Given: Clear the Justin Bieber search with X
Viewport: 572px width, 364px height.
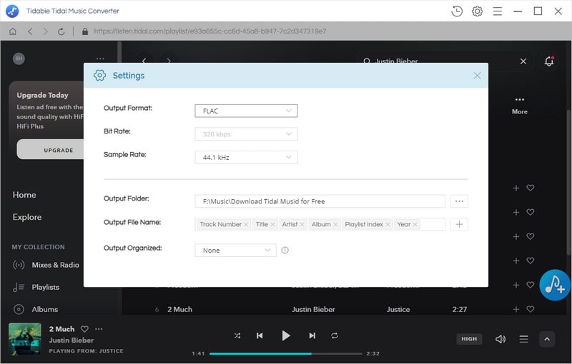Looking at the screenshot, I should pos(523,61).
